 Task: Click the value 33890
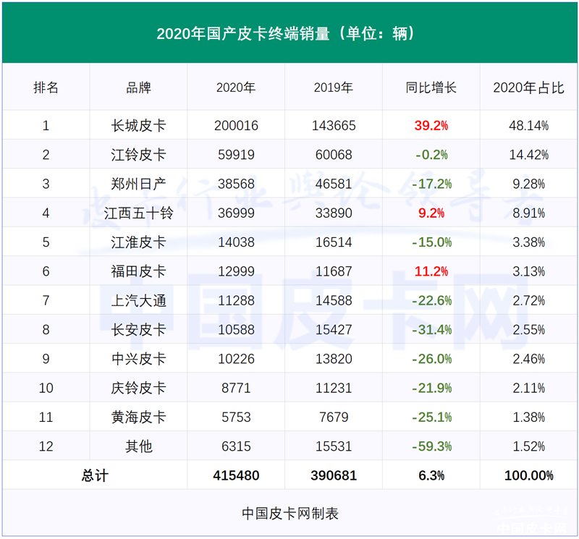click(334, 213)
